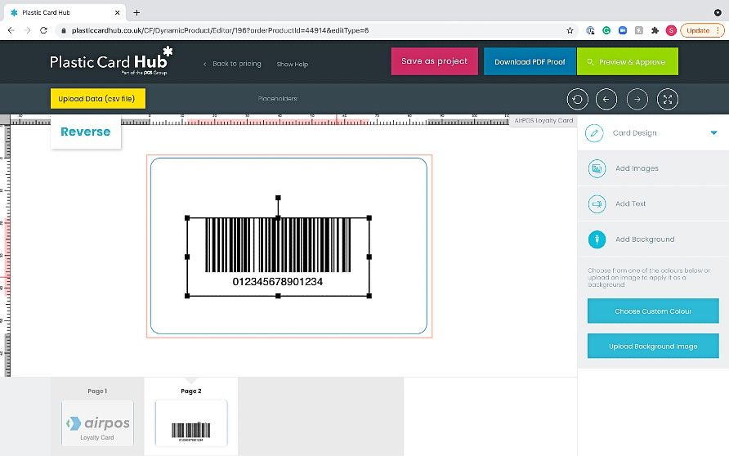
Task: Click the Add Images picture icon
Action: coord(597,168)
